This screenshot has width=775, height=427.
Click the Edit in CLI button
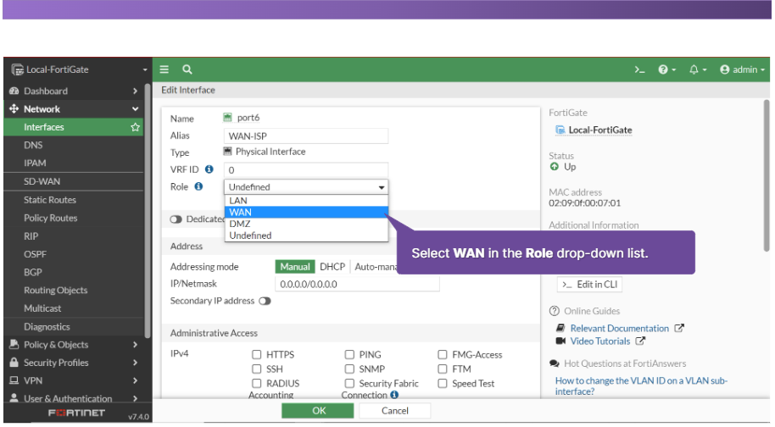pyautogui.click(x=589, y=285)
